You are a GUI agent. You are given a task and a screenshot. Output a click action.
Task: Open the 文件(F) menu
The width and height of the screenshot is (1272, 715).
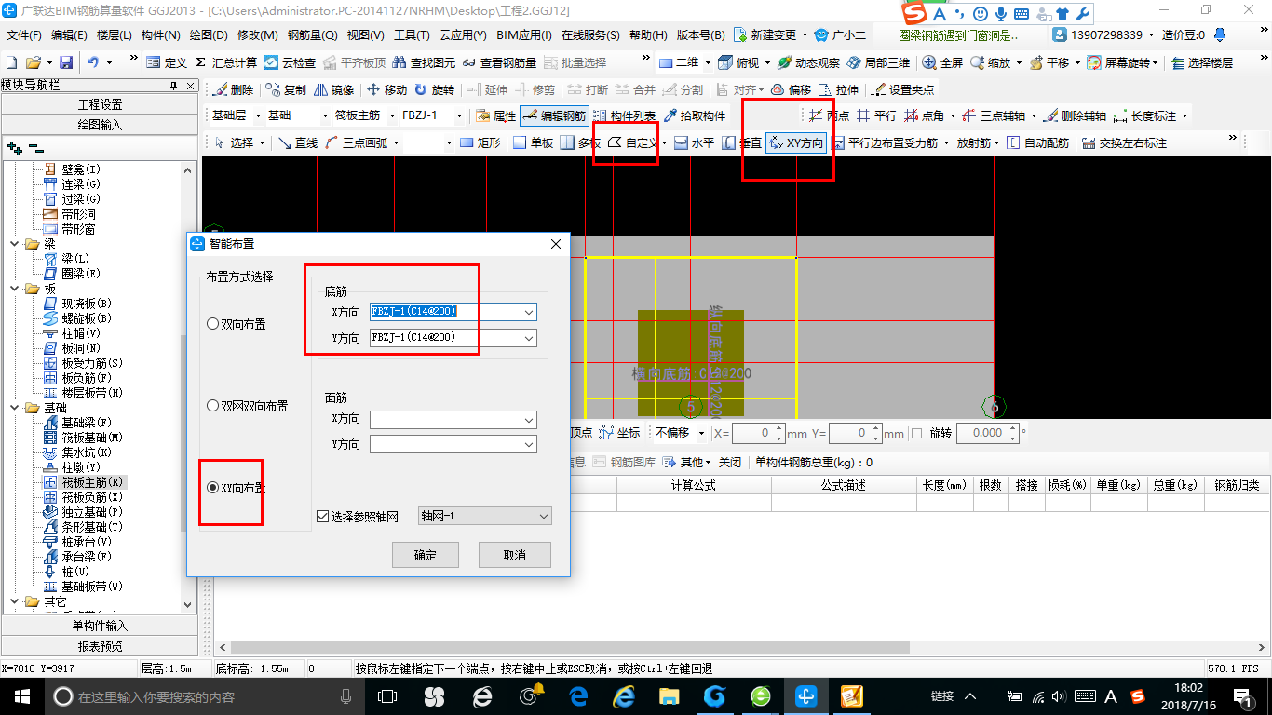[x=24, y=34]
